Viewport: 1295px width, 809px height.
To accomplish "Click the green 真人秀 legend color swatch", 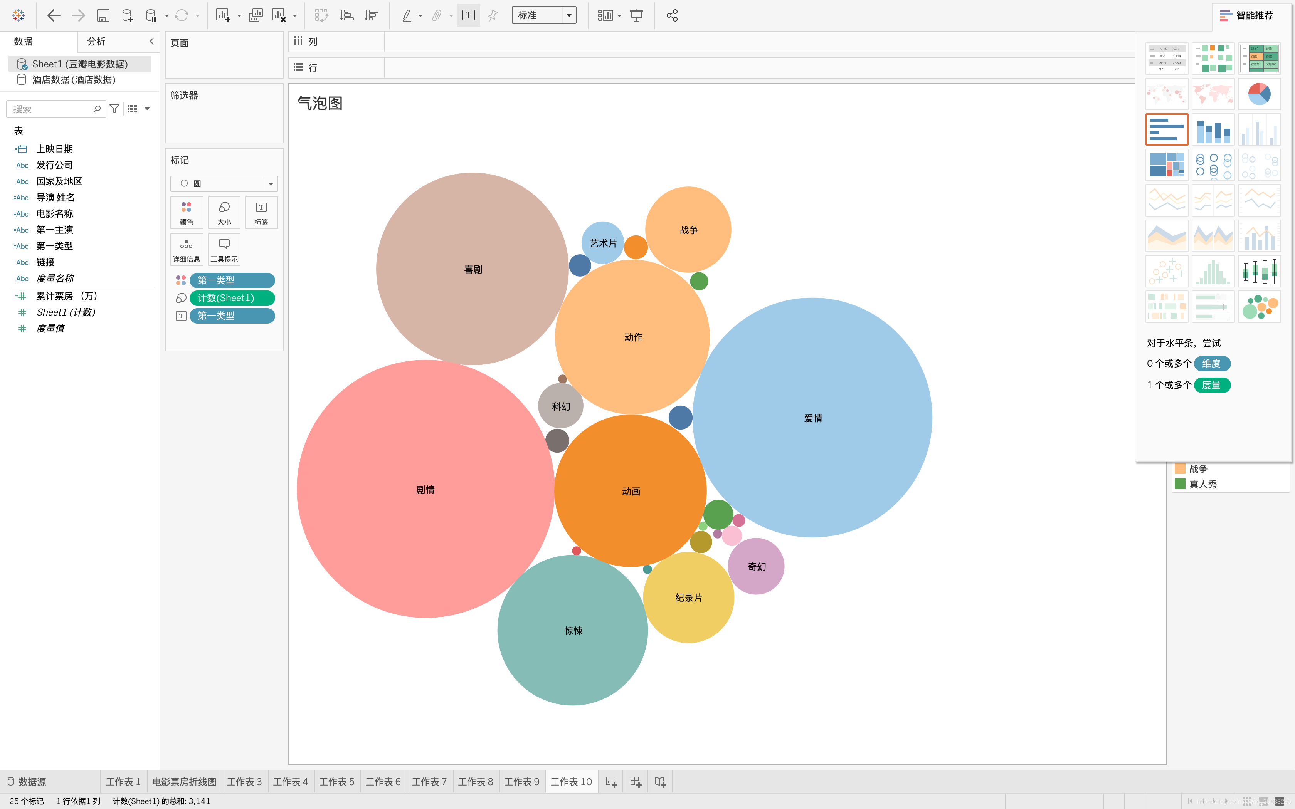I will (x=1180, y=484).
